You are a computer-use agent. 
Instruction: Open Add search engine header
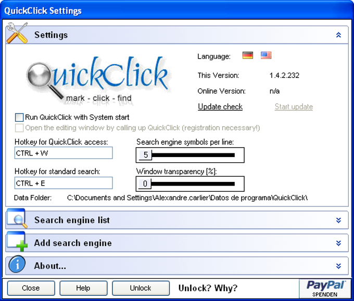[x=177, y=243]
